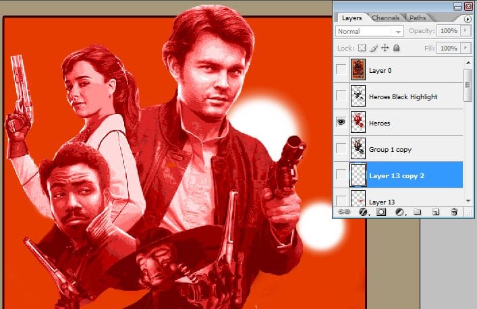Delete layer trash icon
The width and height of the screenshot is (477, 309).
click(454, 212)
